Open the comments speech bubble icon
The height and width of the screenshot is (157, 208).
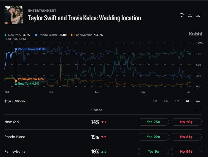(x=181, y=15)
